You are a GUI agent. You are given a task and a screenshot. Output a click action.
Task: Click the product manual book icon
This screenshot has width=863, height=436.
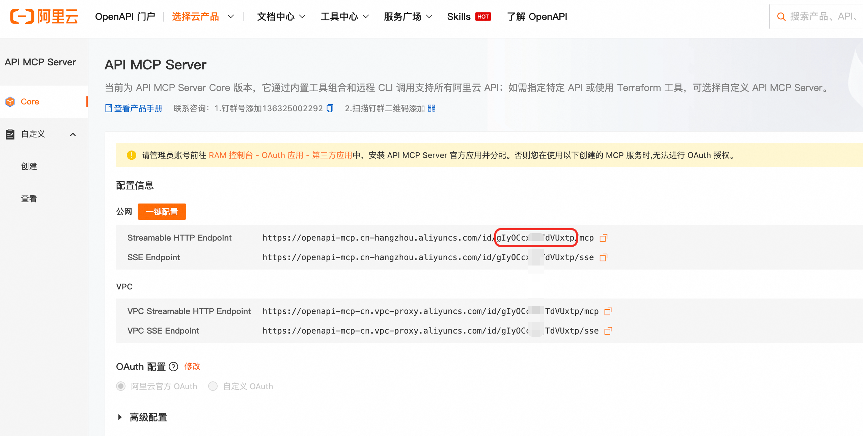click(109, 108)
